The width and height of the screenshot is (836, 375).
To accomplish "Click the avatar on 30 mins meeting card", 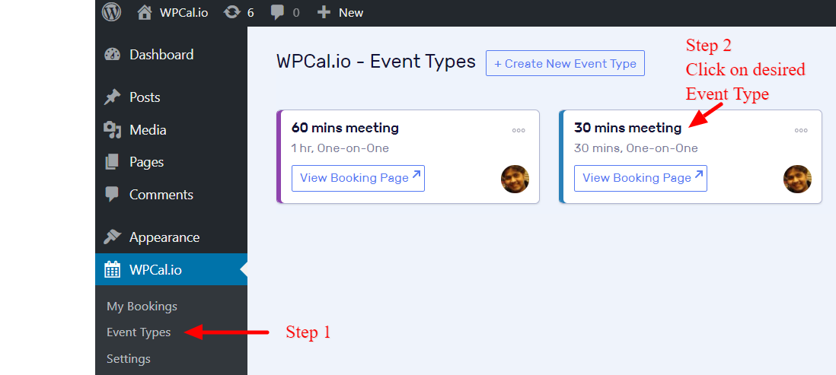I will click(798, 179).
